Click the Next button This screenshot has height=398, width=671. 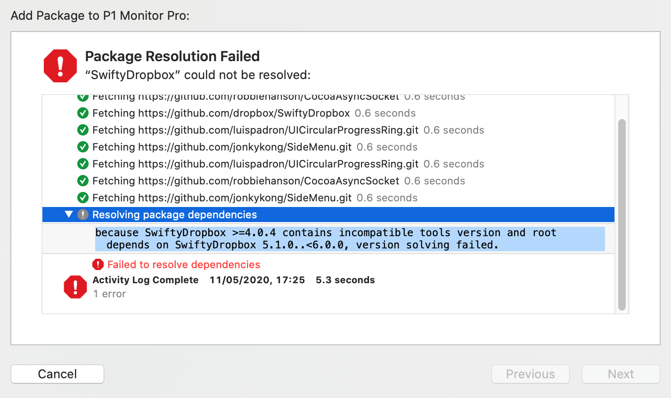(621, 374)
